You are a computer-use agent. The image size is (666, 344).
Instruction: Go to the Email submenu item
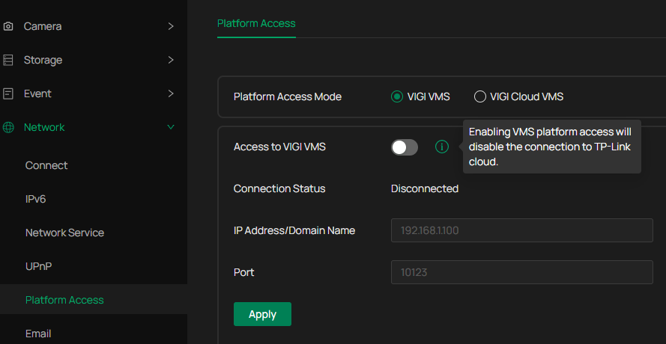(x=38, y=334)
